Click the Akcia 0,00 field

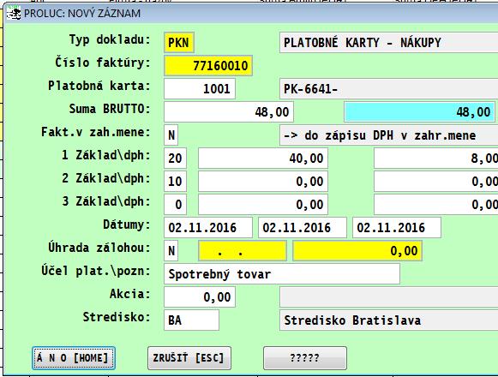pos(200,297)
